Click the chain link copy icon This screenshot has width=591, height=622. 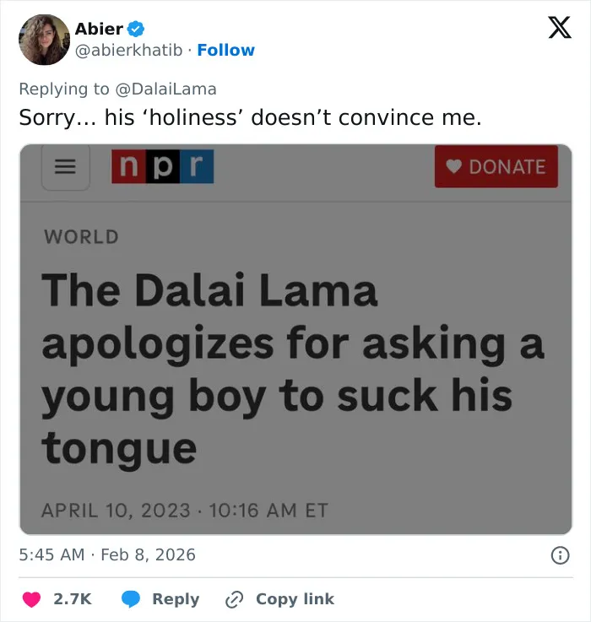234,599
